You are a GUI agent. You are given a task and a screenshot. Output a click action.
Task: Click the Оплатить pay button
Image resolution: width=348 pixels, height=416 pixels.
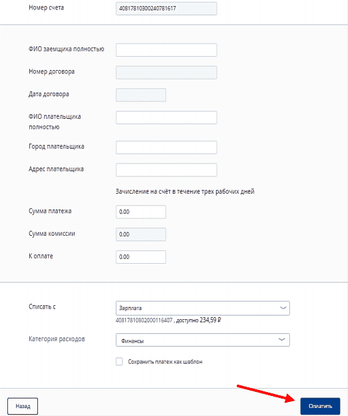tap(320, 406)
